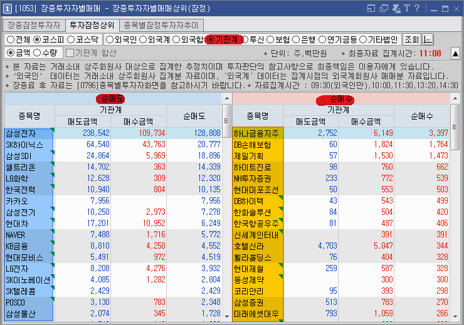Select the 삼성전자 stock row
The image size is (464, 325).
(113, 133)
